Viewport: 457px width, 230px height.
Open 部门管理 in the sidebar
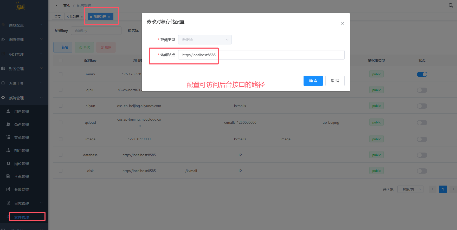pos(21,151)
